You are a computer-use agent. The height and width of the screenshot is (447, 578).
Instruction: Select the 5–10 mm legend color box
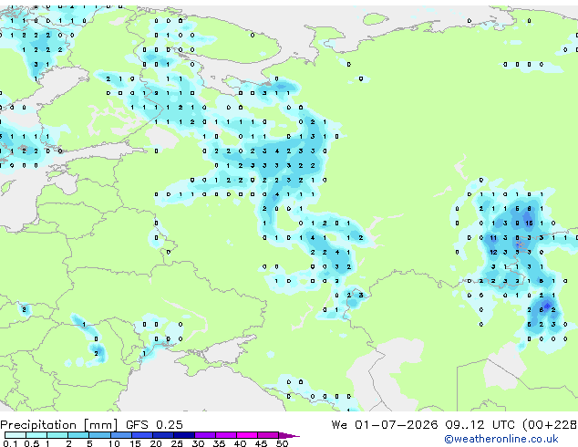coord(99,435)
